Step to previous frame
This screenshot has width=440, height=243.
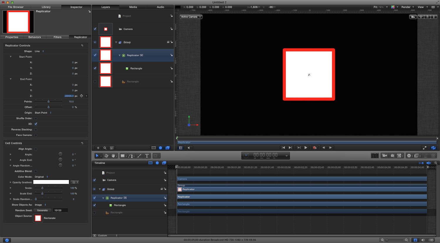pos(324,148)
